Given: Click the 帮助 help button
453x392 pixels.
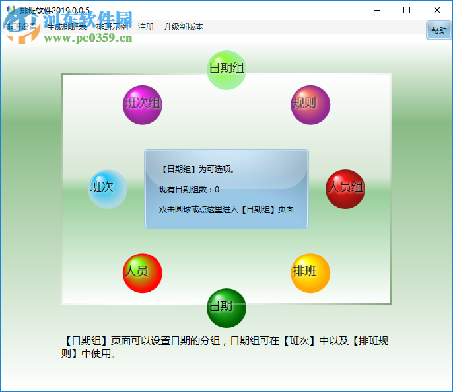Looking at the screenshot, I should tap(438, 30).
